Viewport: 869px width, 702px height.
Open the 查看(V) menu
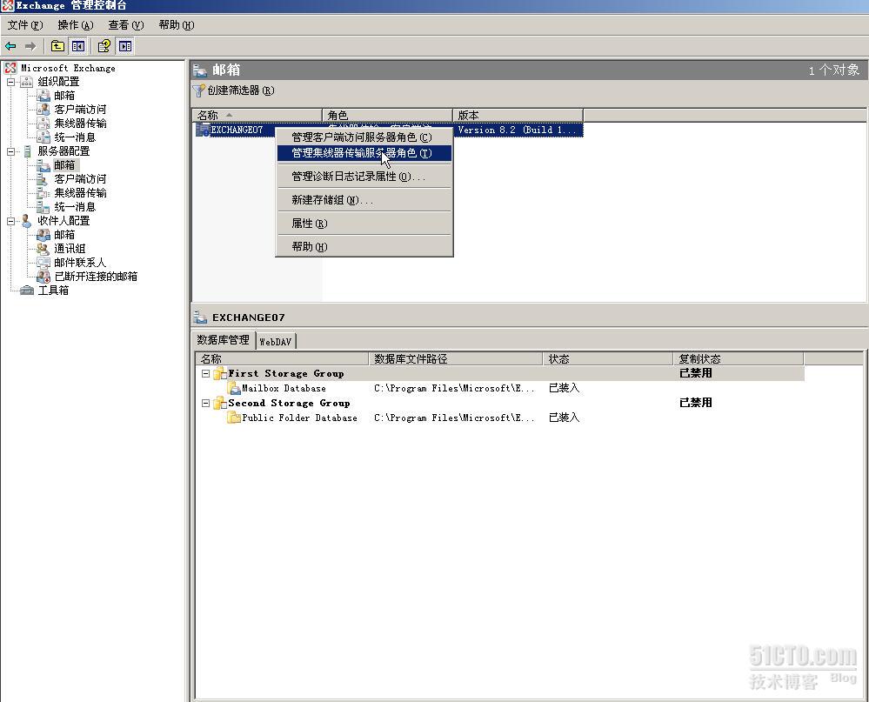coord(126,25)
